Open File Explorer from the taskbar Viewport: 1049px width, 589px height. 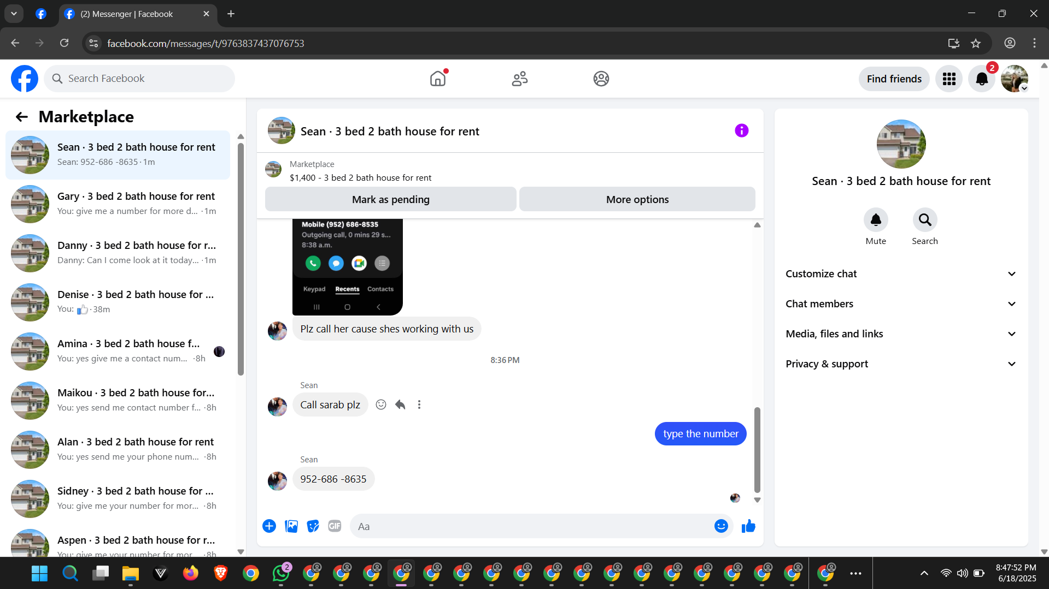click(x=130, y=573)
